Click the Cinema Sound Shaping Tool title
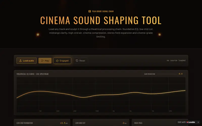Screen dimensions: 202x126 [x=101, y=20]
